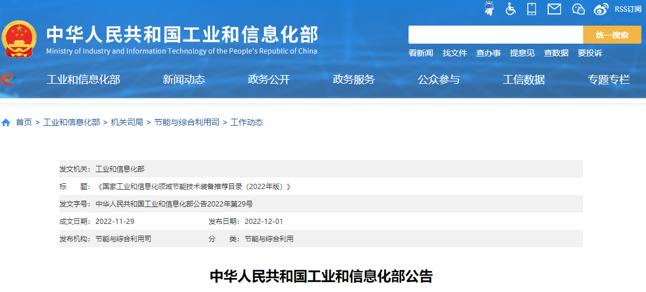Open 节能与综合利用司 breadcrumb link
Viewport: 646px width, 292px height.
187,122
